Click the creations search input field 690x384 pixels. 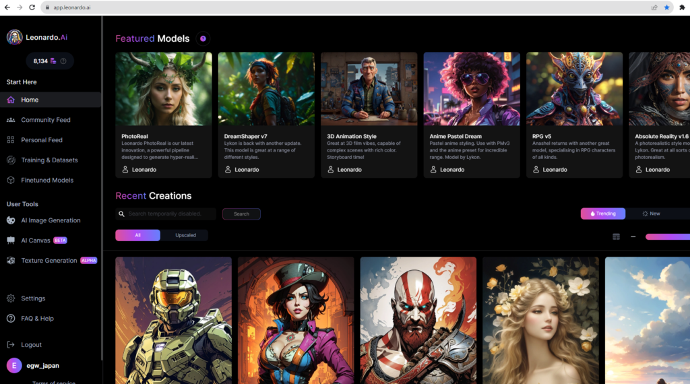pos(170,214)
